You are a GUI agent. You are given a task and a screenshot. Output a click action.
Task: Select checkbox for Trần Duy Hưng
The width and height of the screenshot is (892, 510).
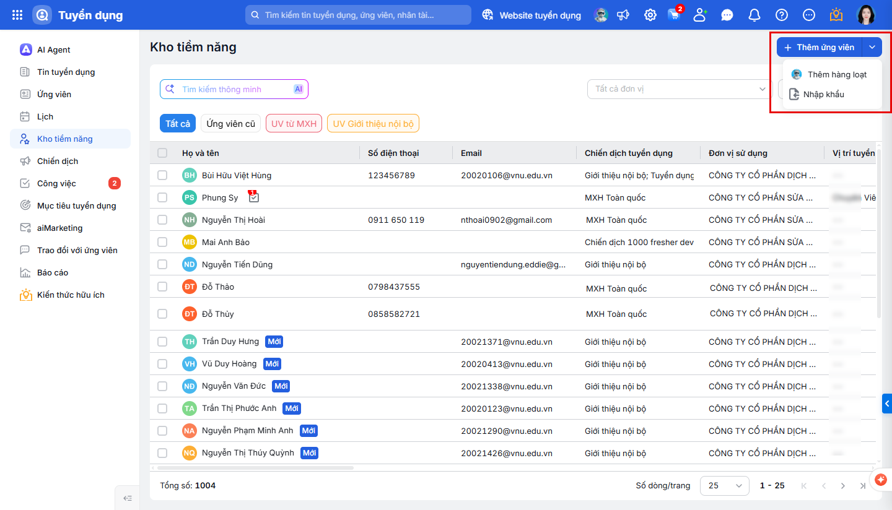162,342
